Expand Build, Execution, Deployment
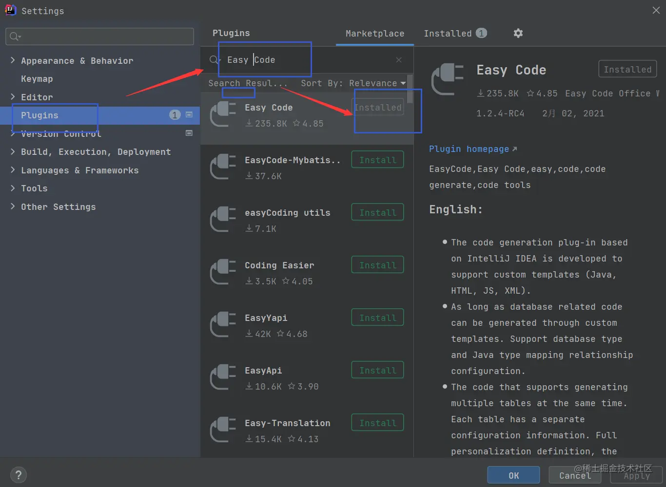 (13, 152)
